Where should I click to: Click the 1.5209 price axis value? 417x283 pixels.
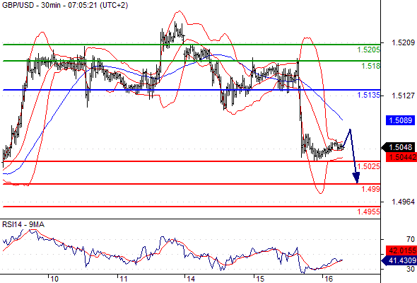403,42
